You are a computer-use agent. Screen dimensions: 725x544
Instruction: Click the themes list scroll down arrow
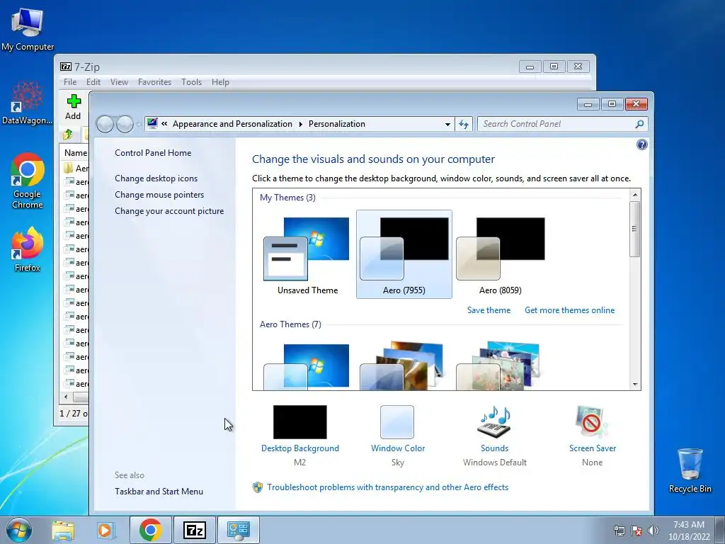(x=634, y=385)
